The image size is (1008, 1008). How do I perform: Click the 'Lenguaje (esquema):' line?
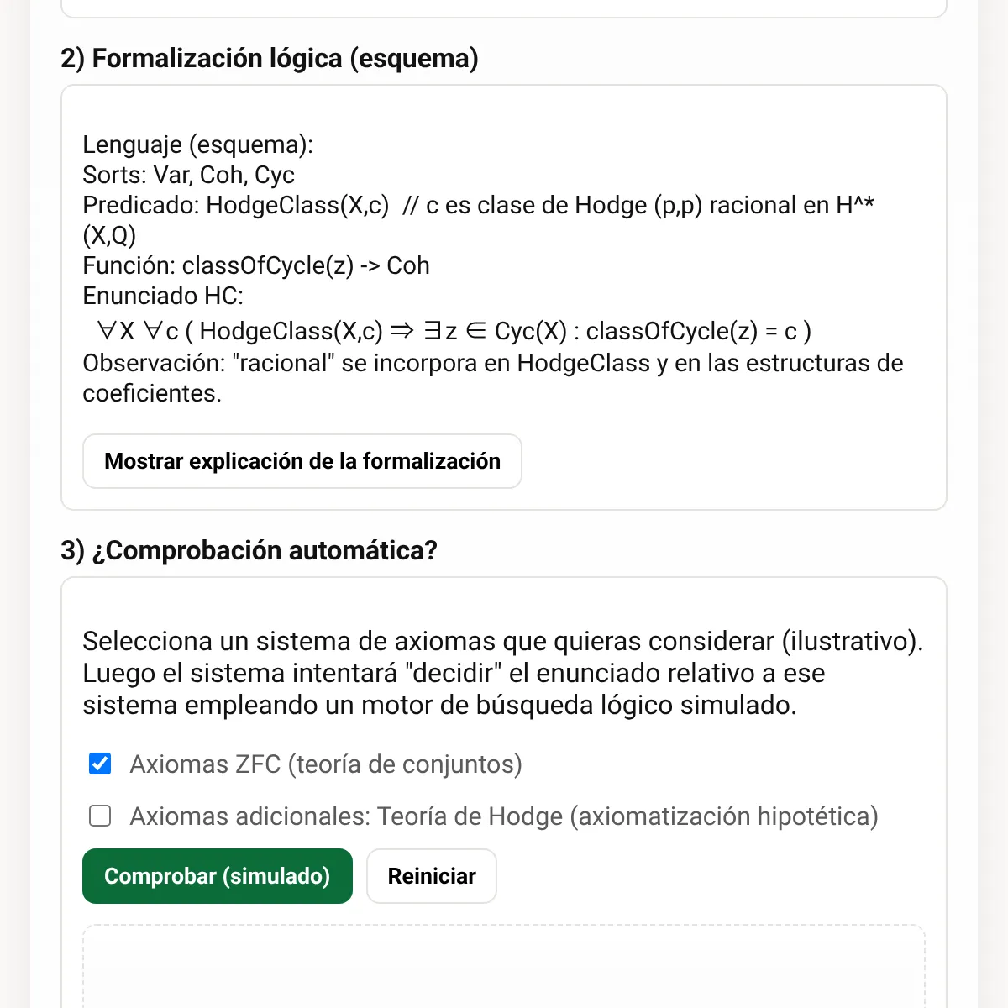tap(197, 144)
